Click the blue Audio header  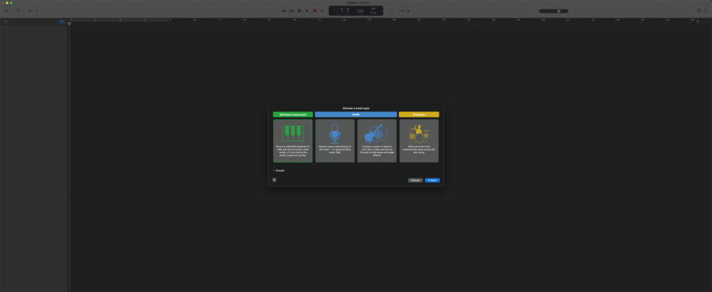355,114
